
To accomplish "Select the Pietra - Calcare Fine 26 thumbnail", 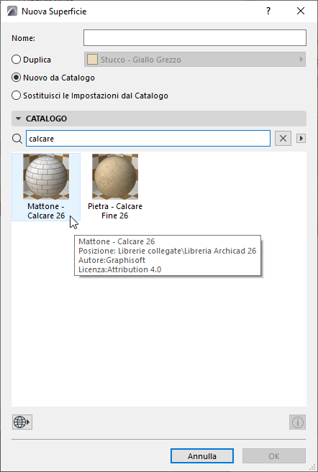I will click(115, 177).
